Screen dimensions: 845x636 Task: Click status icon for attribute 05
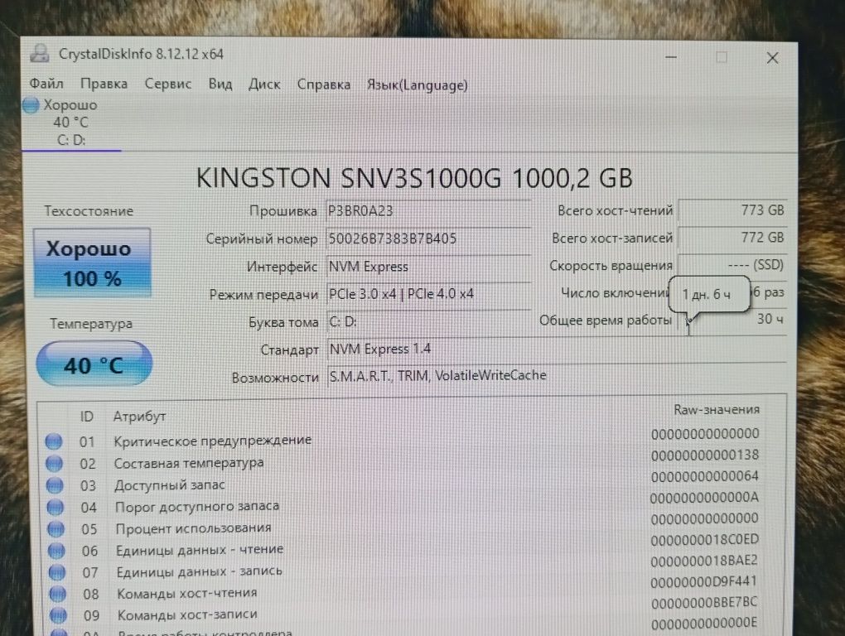56,529
